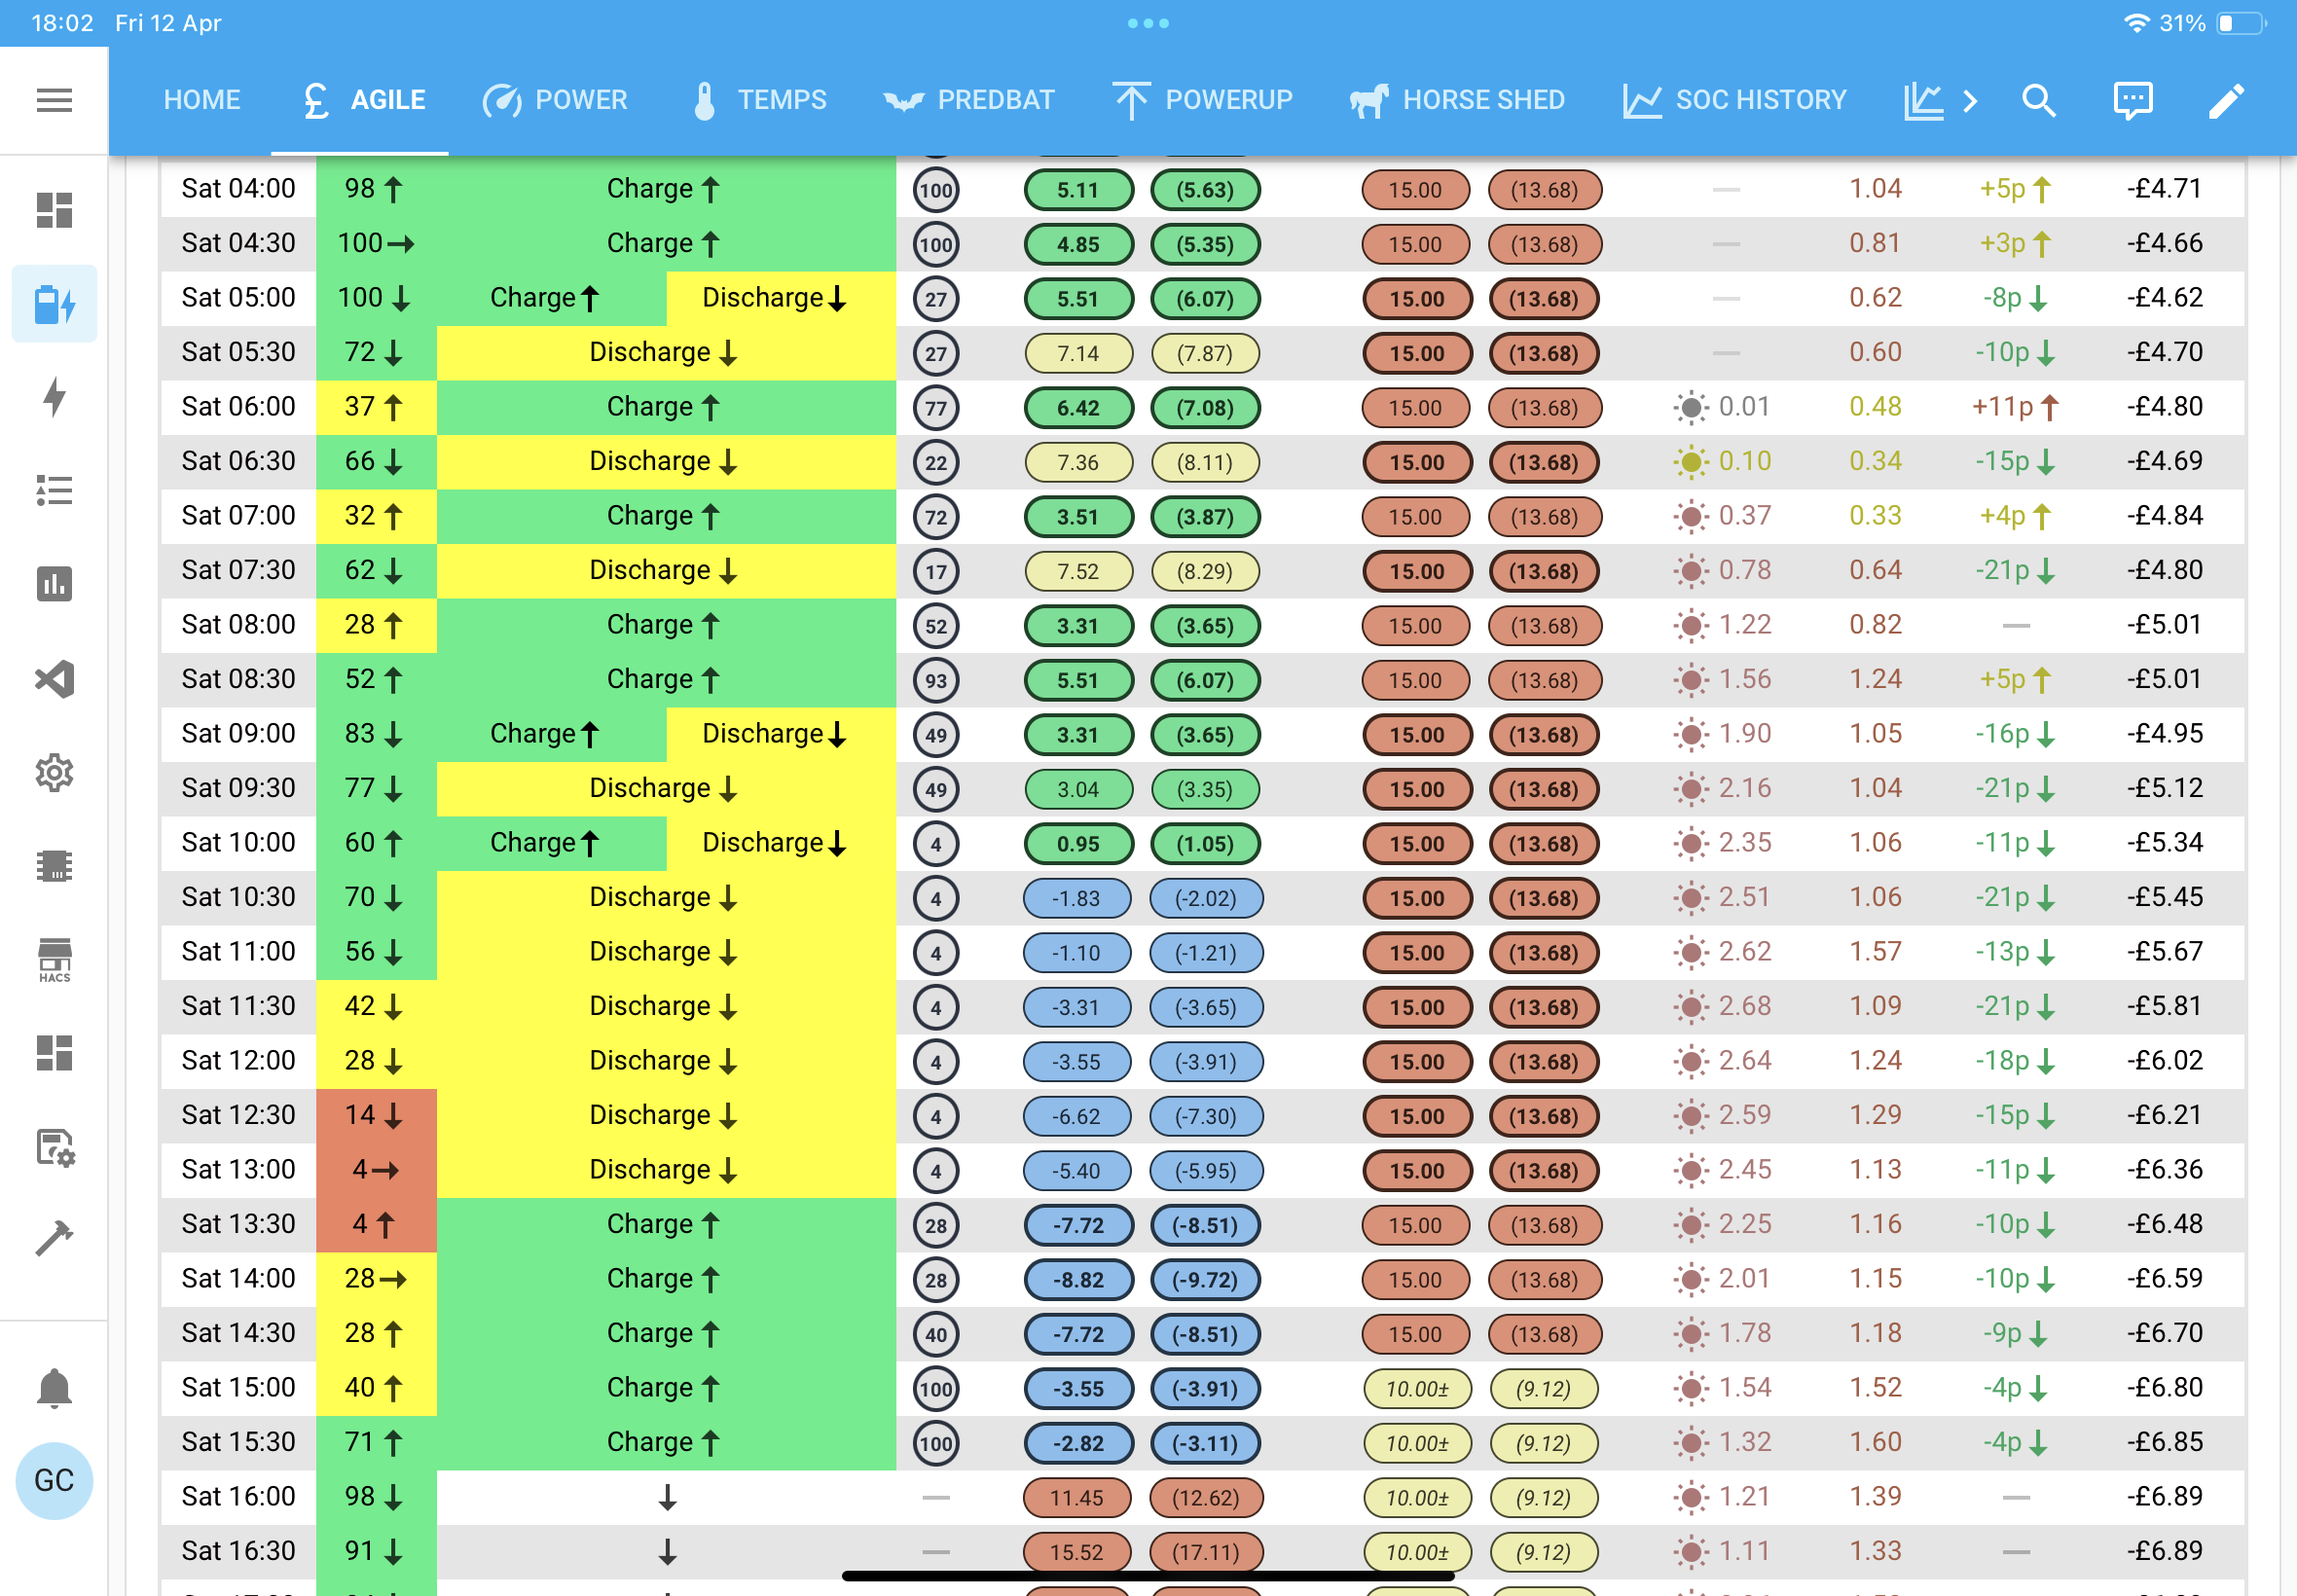Open notifications bell in sidebar
This screenshot has height=1596, width=2297.
pyautogui.click(x=54, y=1388)
